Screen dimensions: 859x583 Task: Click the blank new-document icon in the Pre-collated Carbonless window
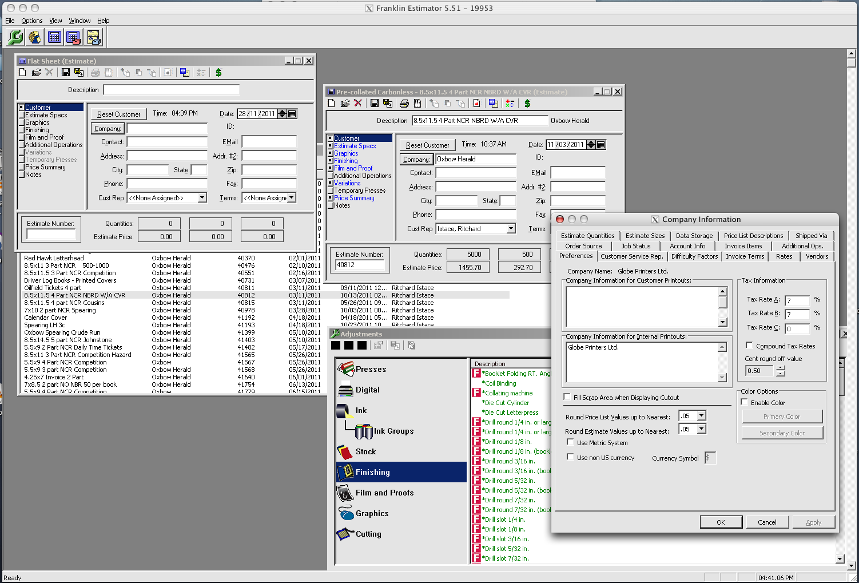(331, 103)
